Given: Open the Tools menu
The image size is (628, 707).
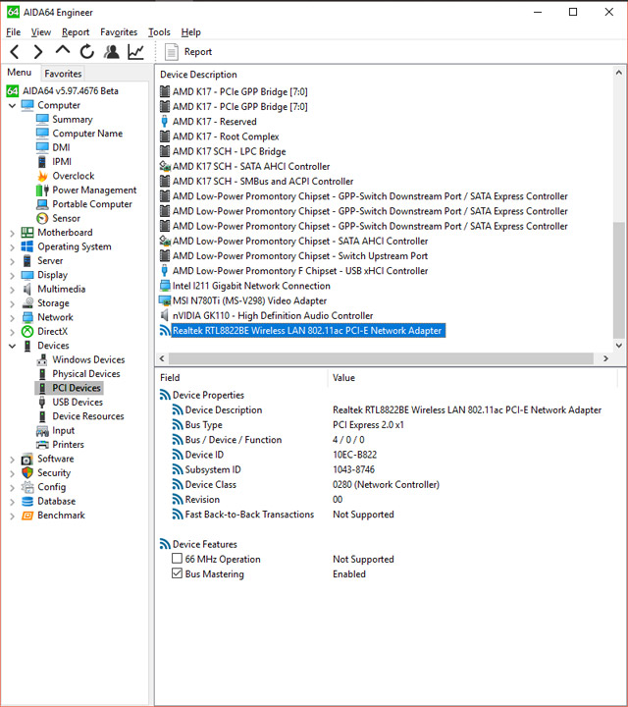Looking at the screenshot, I should click(160, 32).
